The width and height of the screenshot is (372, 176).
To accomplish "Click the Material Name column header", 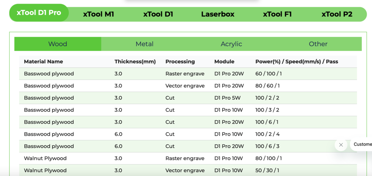I will pyautogui.click(x=44, y=62).
